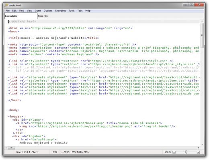This screenshot has width=209, height=160.
Task: Click the meta http-equiv Content-Type line
Action: (x=72, y=44)
